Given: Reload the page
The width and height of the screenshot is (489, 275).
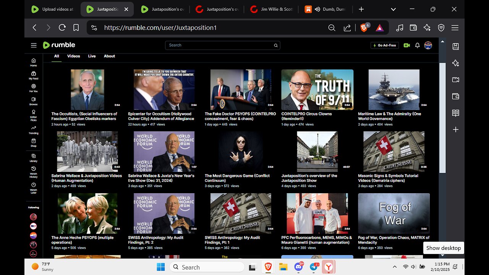Looking at the screenshot, I should click(62, 27).
